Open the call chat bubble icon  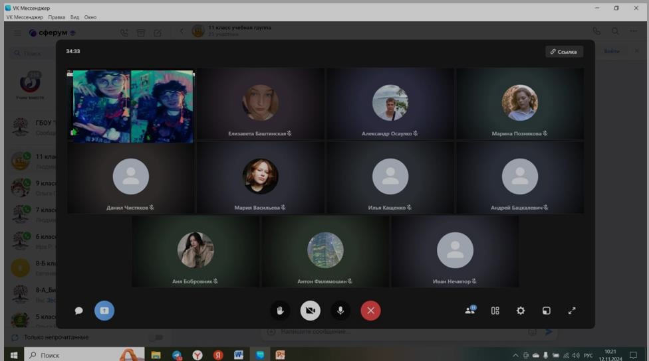(x=78, y=311)
